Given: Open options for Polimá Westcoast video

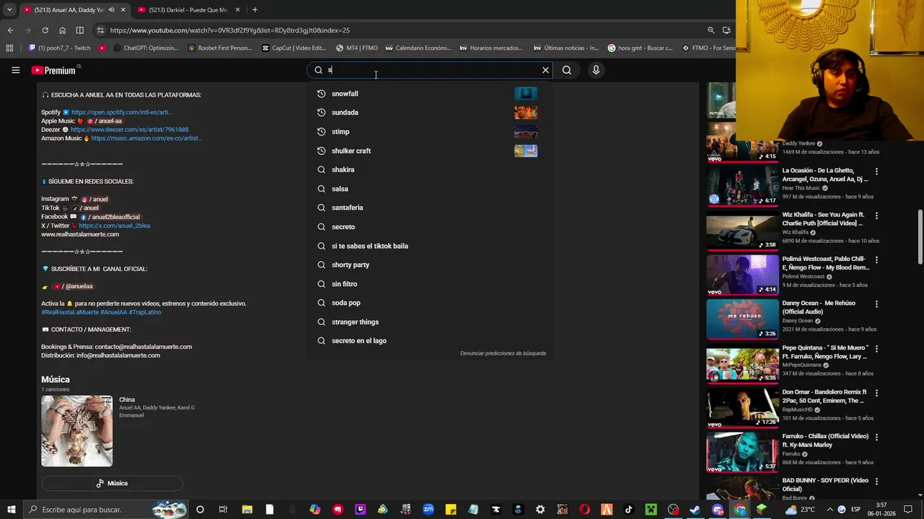Looking at the screenshot, I should coord(877,260).
